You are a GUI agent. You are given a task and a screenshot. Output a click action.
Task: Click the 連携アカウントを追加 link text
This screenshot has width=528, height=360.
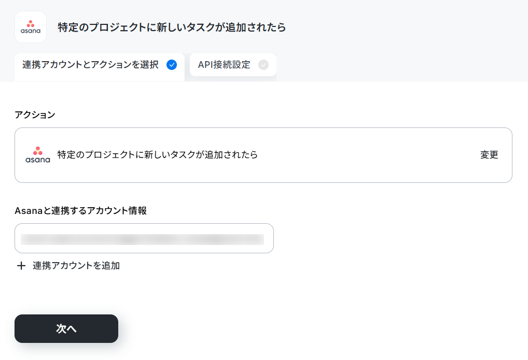pos(76,266)
